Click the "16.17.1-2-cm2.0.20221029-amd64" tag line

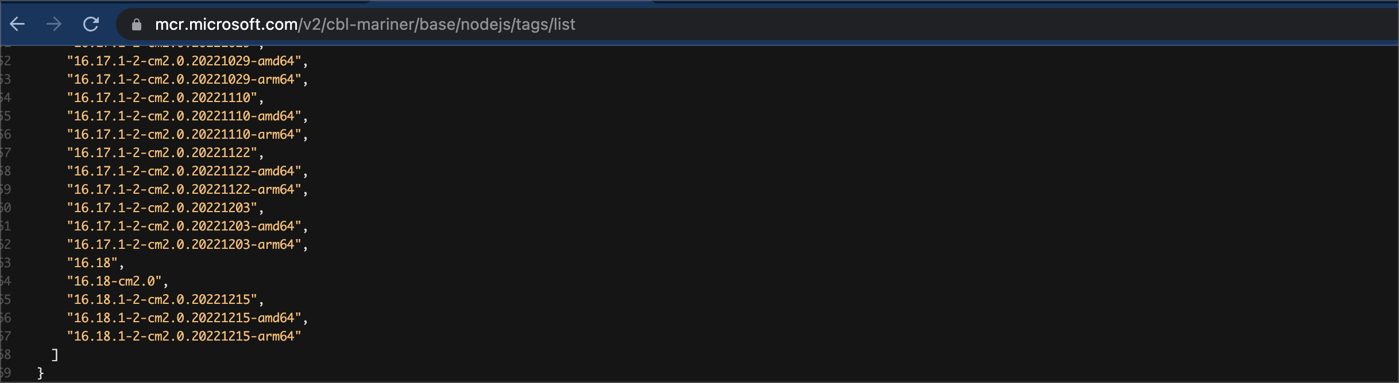coord(187,61)
